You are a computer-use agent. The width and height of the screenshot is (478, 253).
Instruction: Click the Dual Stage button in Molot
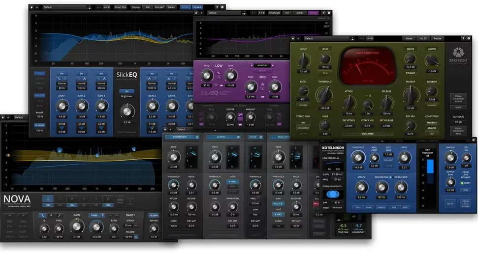click(368, 134)
